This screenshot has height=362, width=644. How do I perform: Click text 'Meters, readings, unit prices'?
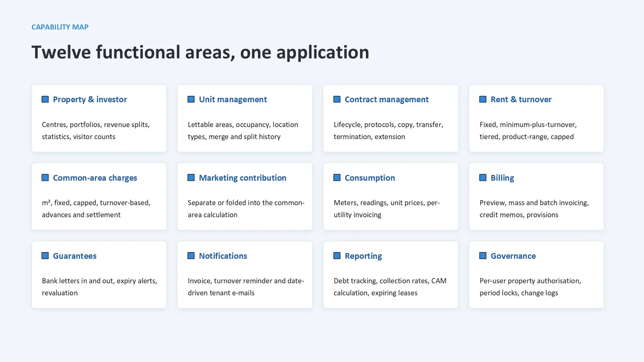coord(379,203)
